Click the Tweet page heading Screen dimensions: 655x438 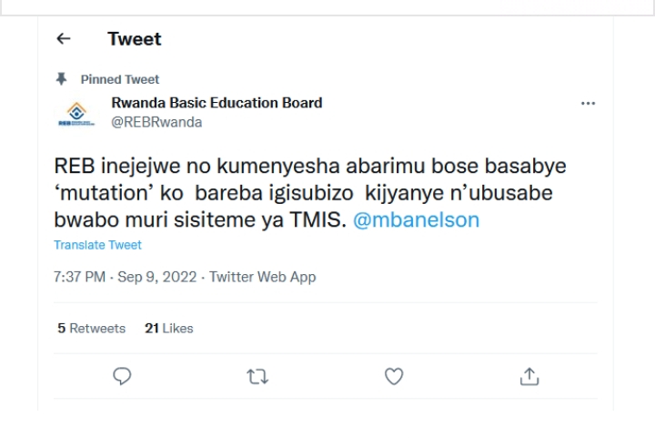click(x=134, y=39)
